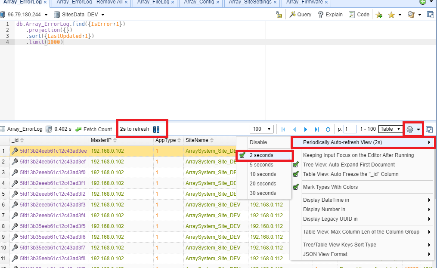Select the 5 seconds refresh interval
Screen dimensions: 437x268
(264, 165)
